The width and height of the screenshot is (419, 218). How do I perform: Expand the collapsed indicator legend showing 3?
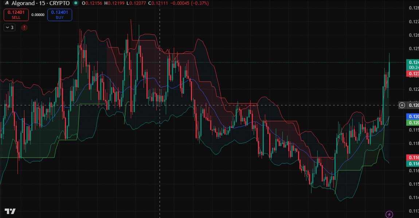coord(9,28)
